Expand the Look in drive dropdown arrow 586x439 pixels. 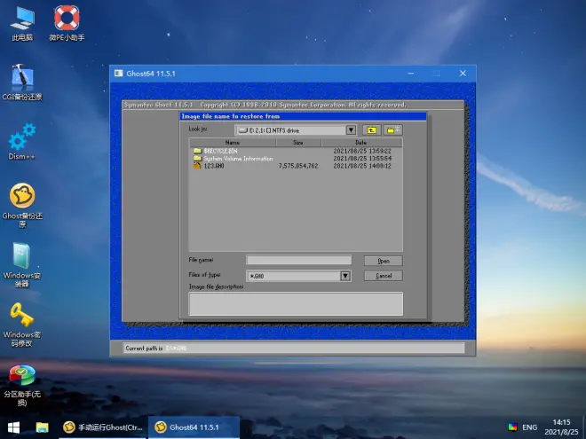351,129
